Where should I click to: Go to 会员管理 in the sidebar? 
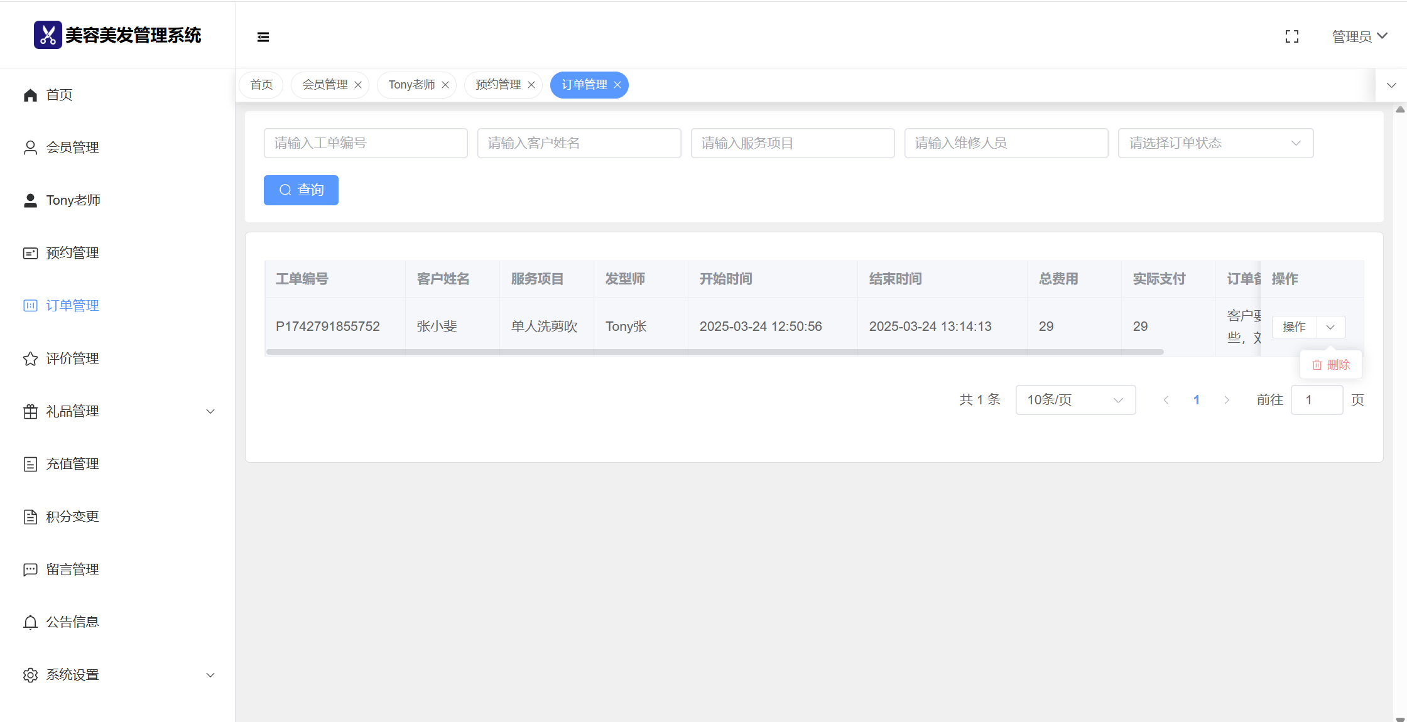(72, 148)
